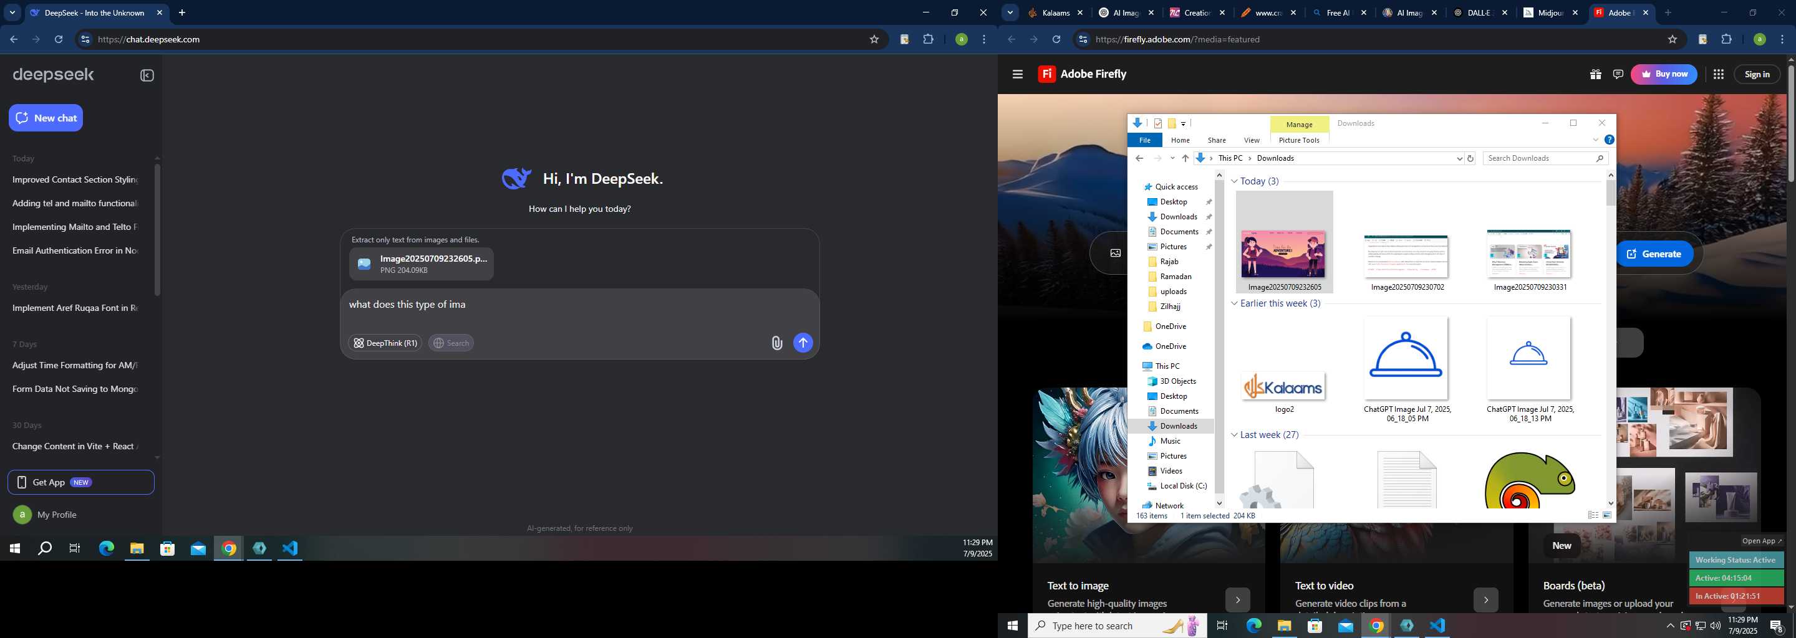
Task: Select Image20250709230331 thumbnail
Action: point(1529,255)
